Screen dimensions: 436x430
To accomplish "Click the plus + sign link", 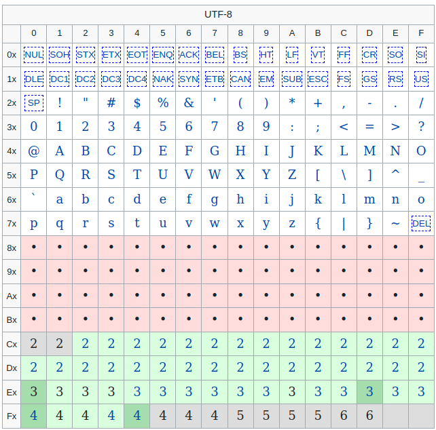I will pos(318,104).
